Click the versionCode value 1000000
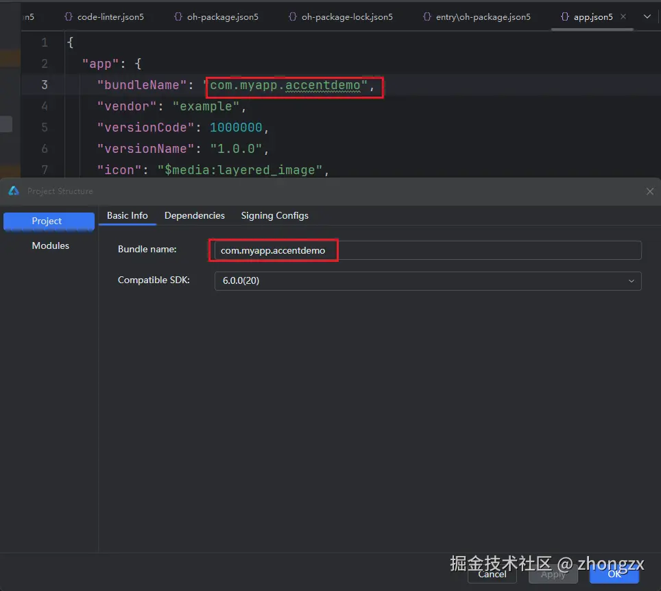 (x=236, y=128)
